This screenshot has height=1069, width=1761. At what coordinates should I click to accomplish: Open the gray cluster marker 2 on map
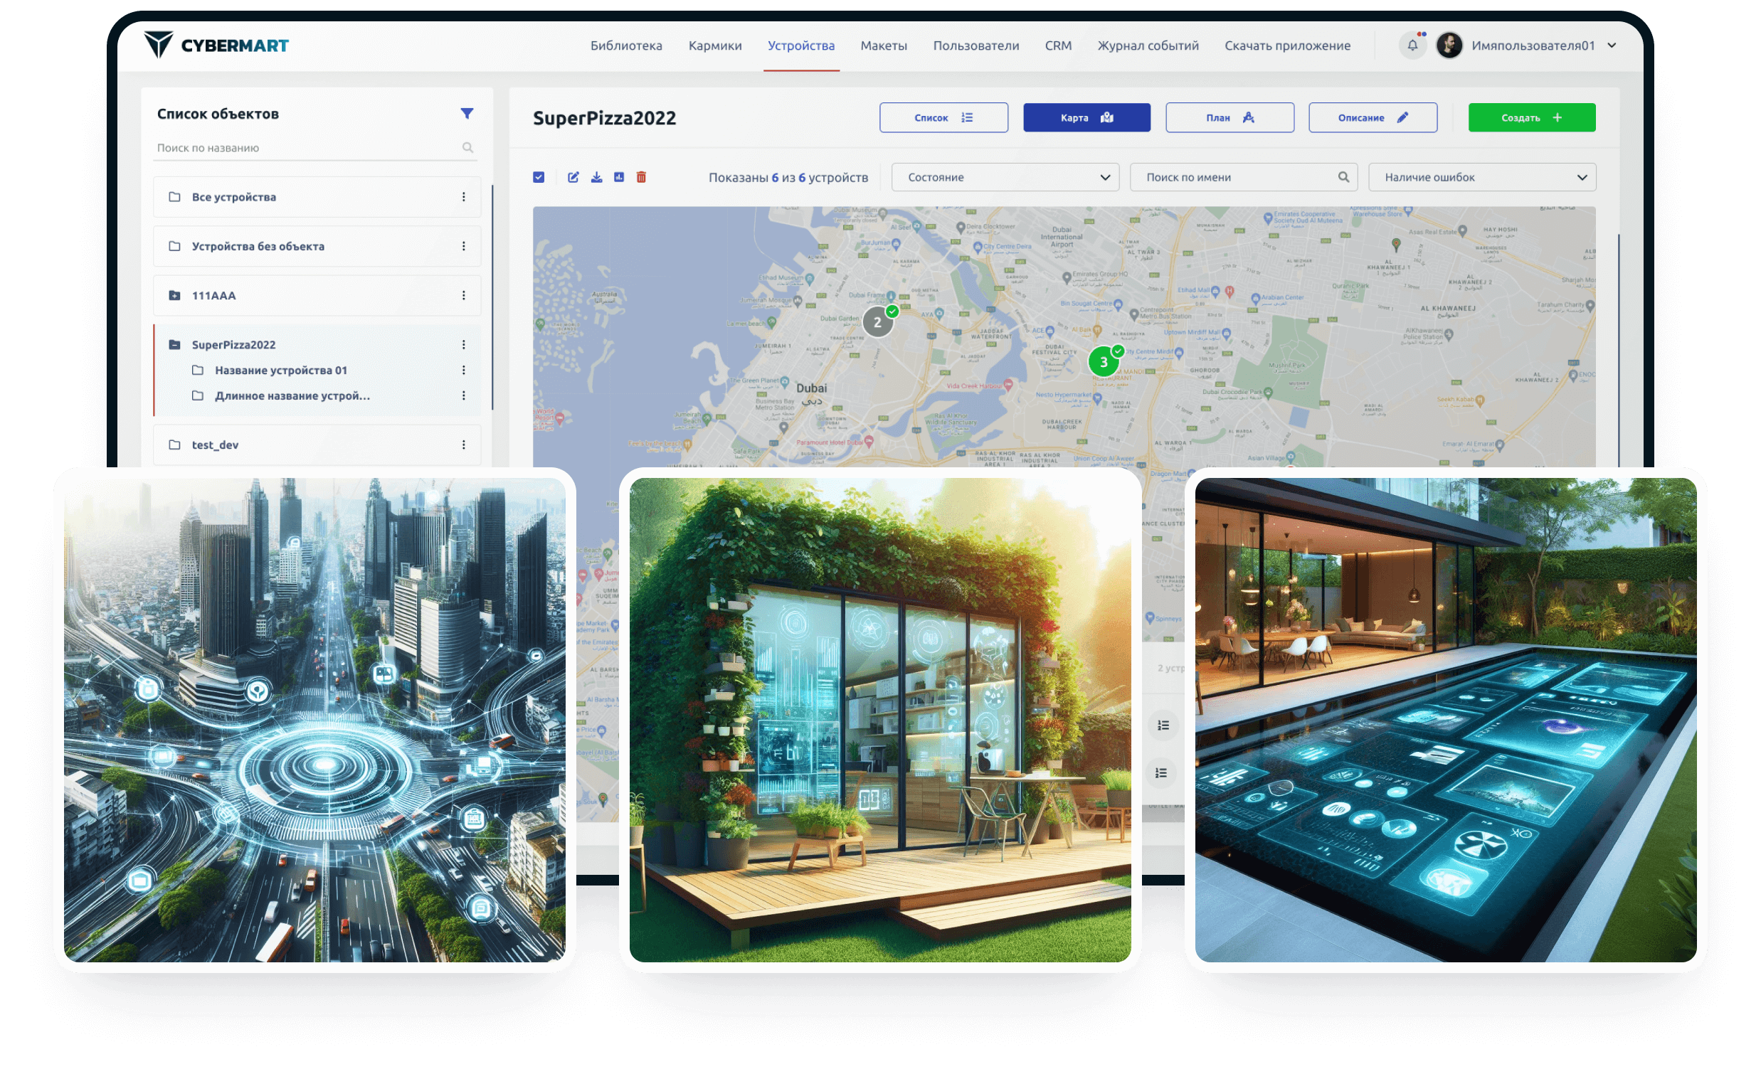877,322
